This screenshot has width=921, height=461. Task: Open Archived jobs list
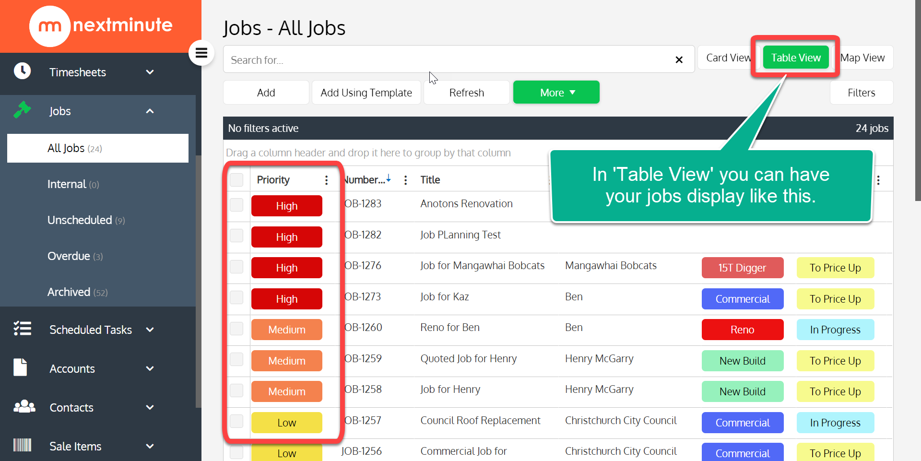77,292
